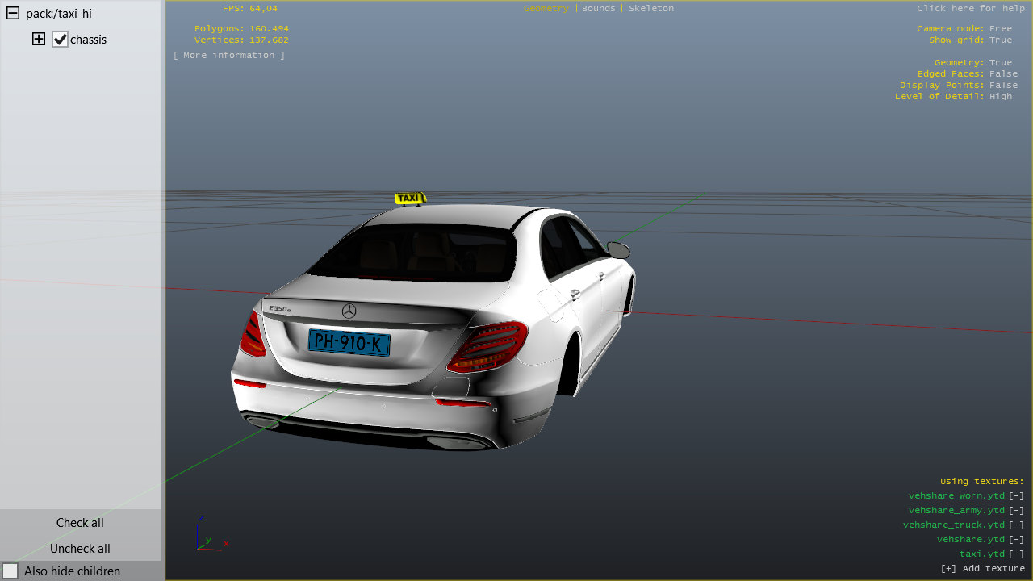Remove the vehshare_worn.ytd texture with [-]
This screenshot has width=1033, height=581.
pyautogui.click(x=1016, y=496)
